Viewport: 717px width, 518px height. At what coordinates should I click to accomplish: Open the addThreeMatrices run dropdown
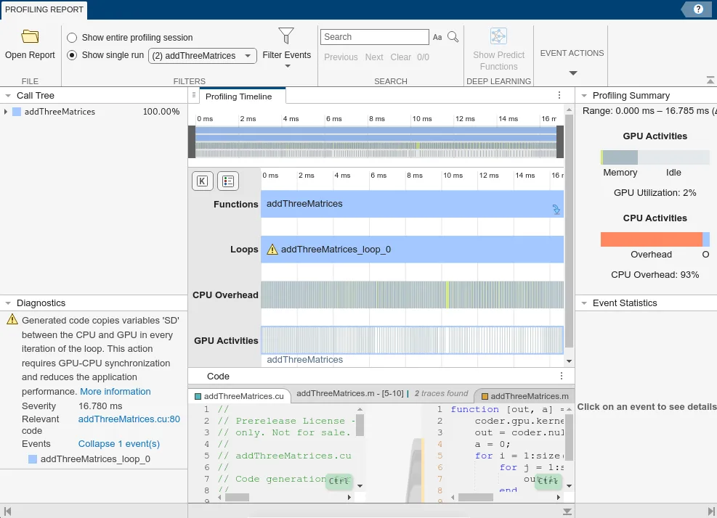pos(203,56)
